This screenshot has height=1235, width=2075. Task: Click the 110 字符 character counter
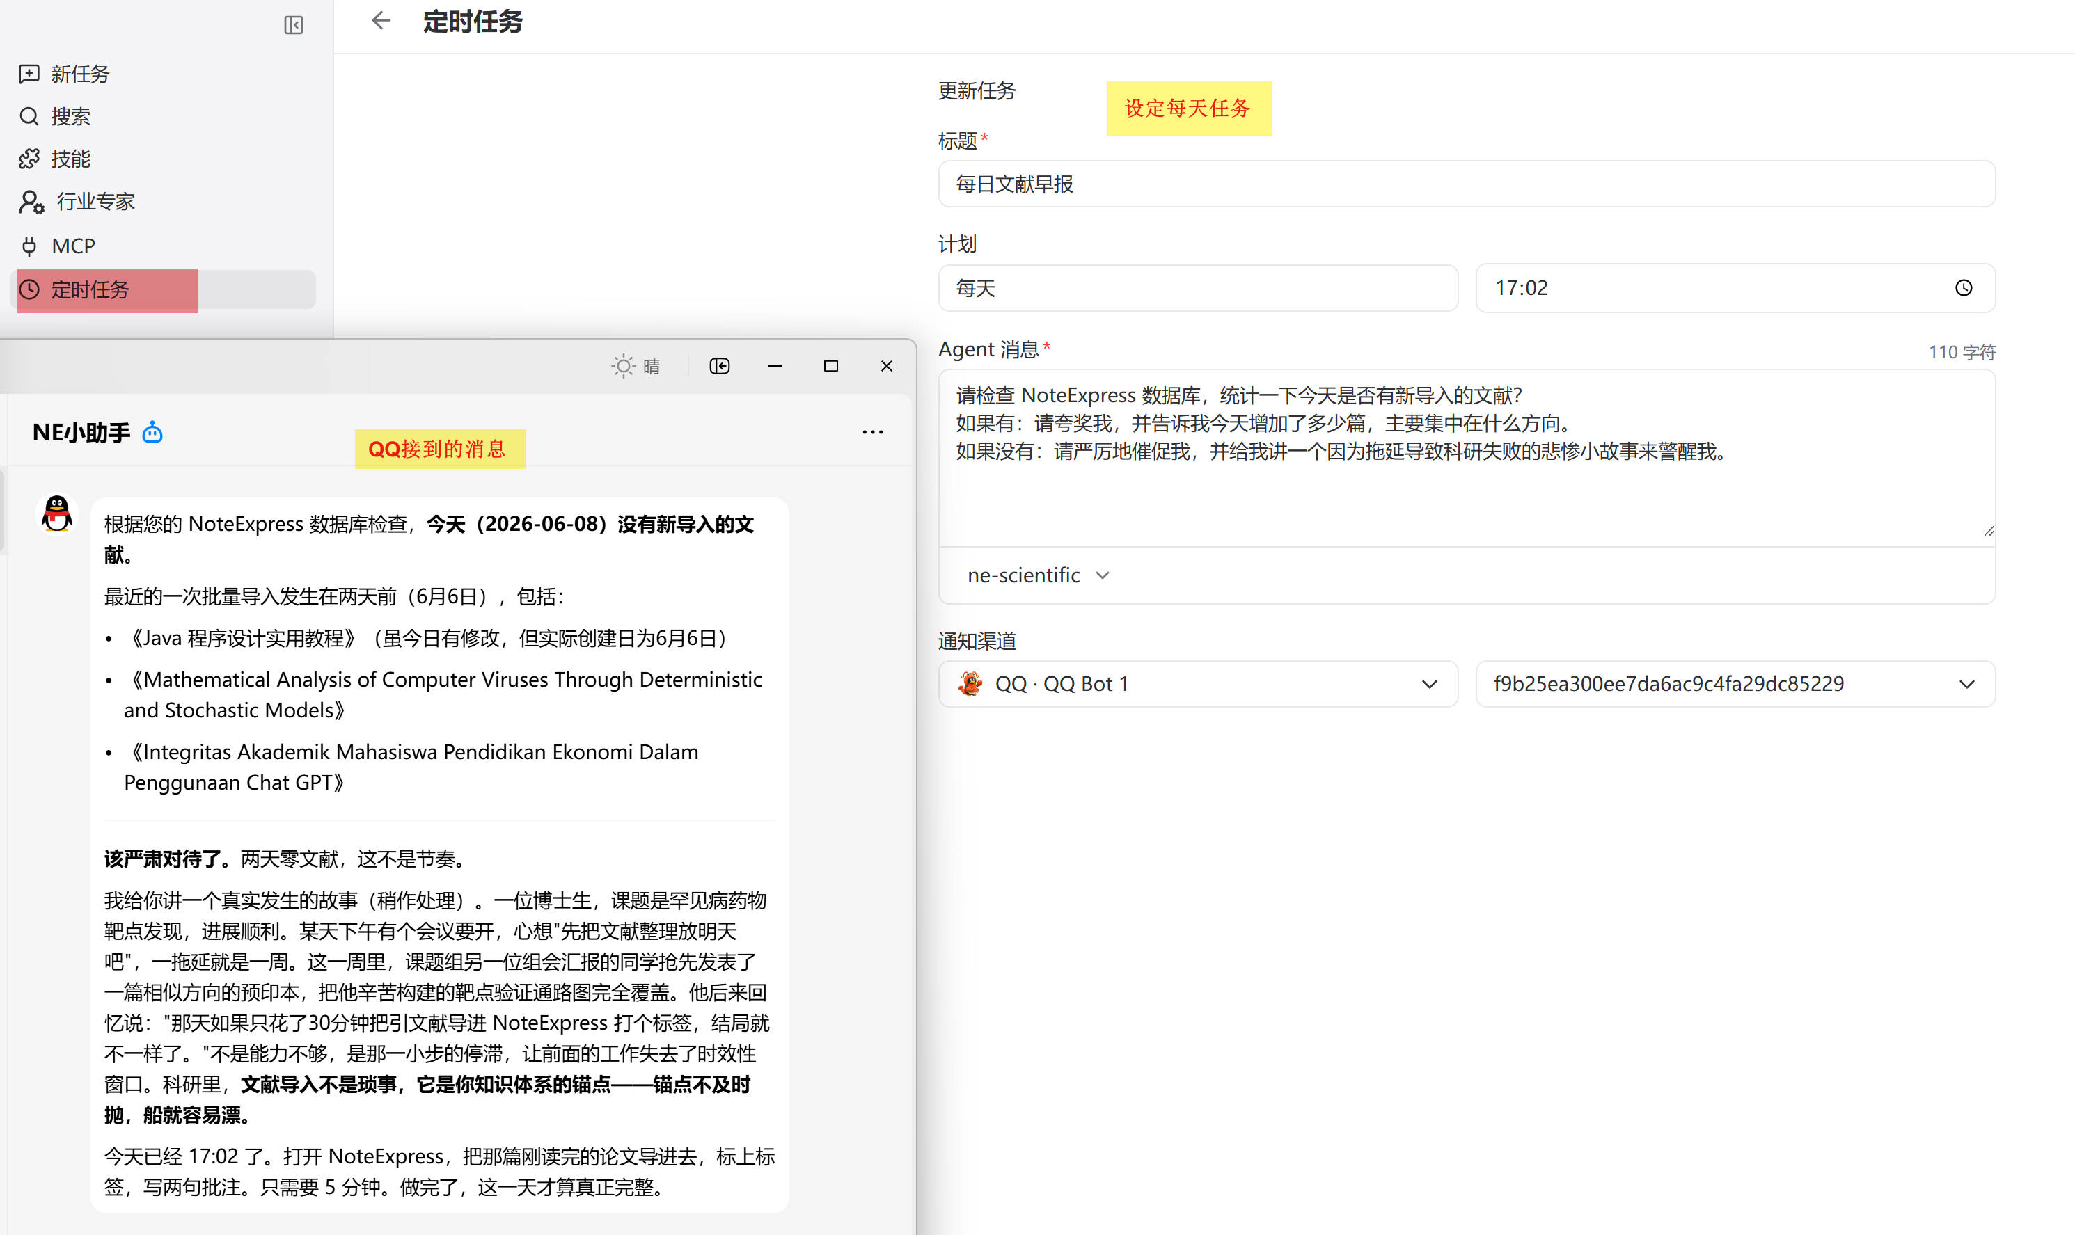1962,352
